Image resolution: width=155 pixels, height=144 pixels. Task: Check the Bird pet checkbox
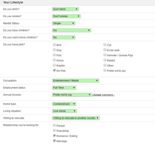coord(54,44)
